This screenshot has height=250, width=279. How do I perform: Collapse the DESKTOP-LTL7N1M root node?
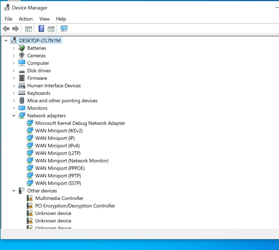[6, 41]
